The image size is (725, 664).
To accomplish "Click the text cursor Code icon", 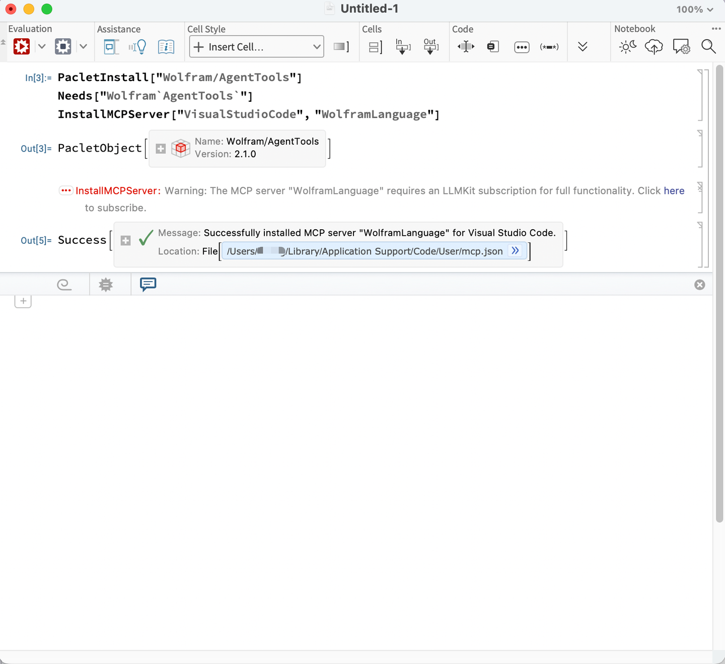I will click(x=466, y=47).
